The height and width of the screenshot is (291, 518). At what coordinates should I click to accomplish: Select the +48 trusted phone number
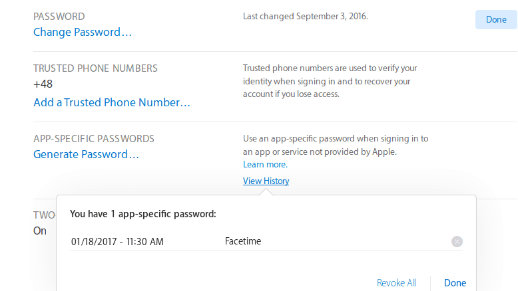coord(43,84)
